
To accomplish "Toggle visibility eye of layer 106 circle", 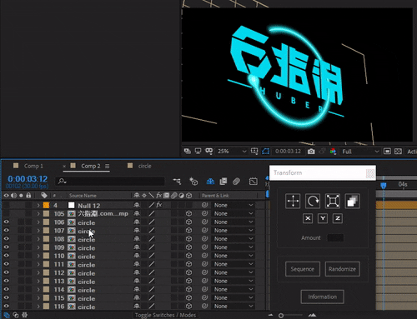I will point(6,222).
